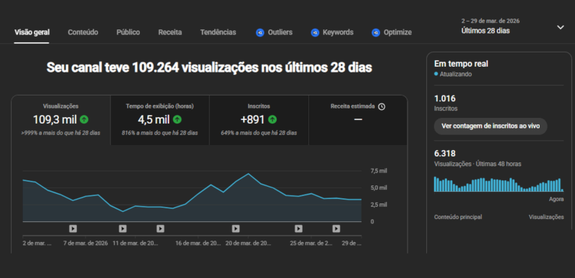This screenshot has width=575, height=278.
Task: Click the green up arrow beside 4,5 mil
Action: tap(177, 119)
